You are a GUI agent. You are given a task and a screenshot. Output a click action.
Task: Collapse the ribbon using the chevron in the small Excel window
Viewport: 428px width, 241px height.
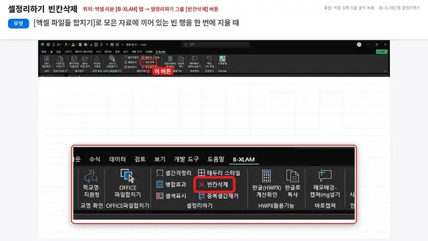pyautogui.click(x=385, y=71)
